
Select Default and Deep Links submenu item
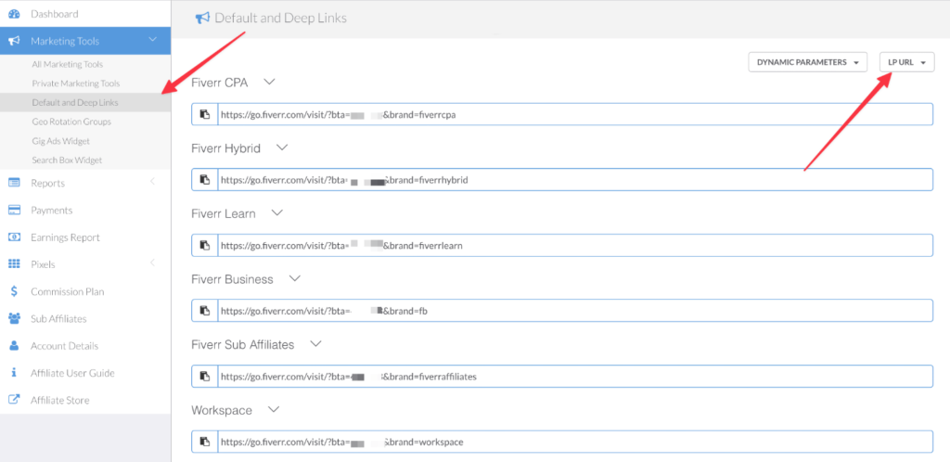(x=75, y=102)
